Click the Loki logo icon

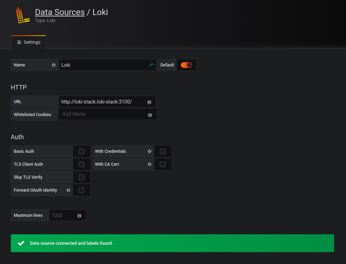22,16
